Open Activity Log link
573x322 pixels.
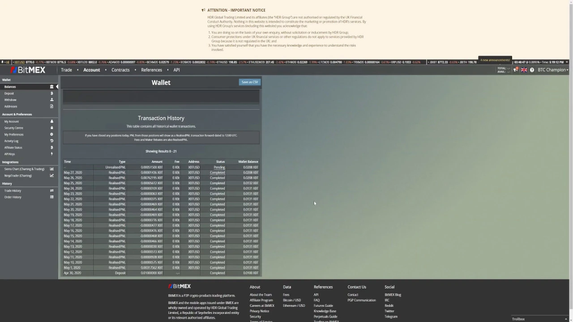pyautogui.click(x=11, y=141)
